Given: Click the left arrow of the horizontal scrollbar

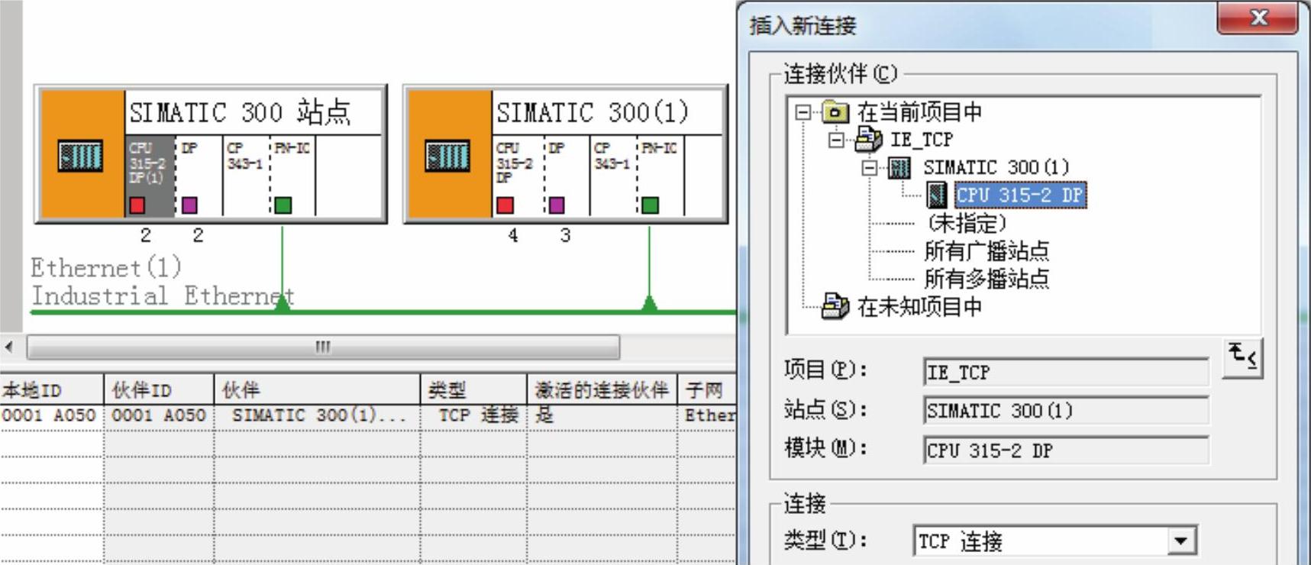Looking at the screenshot, I should pos(9,347).
